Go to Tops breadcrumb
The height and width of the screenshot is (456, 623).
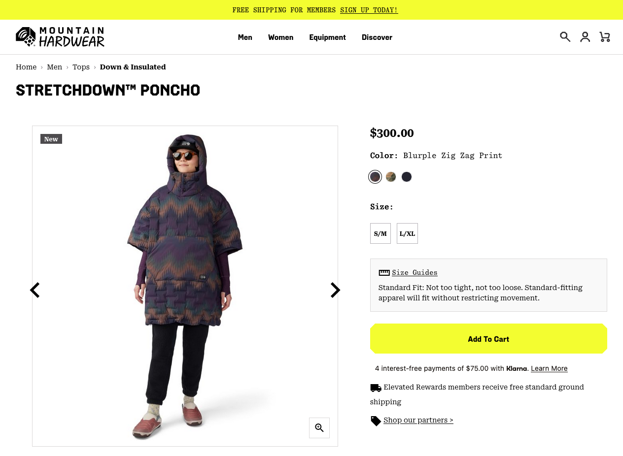pyautogui.click(x=81, y=67)
